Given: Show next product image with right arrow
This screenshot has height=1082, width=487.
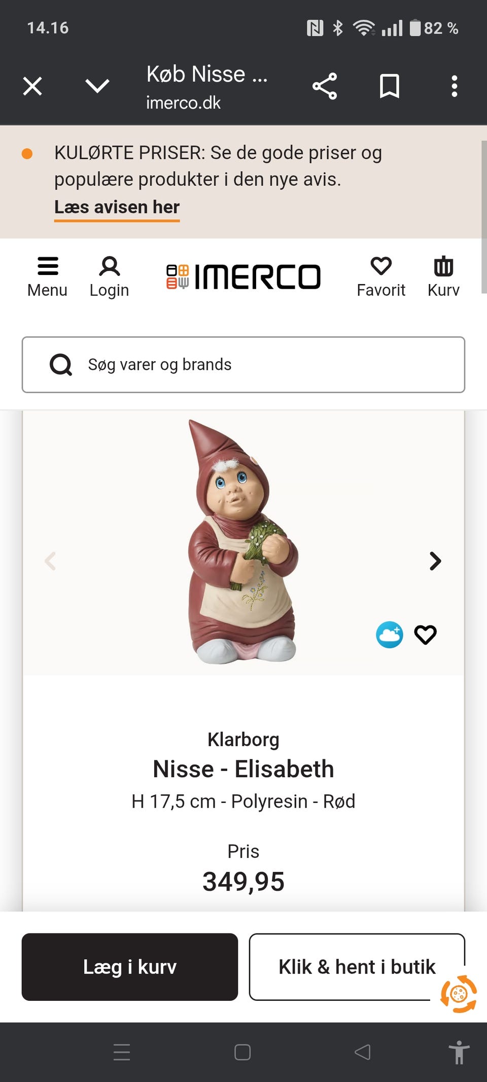Looking at the screenshot, I should pos(435,561).
